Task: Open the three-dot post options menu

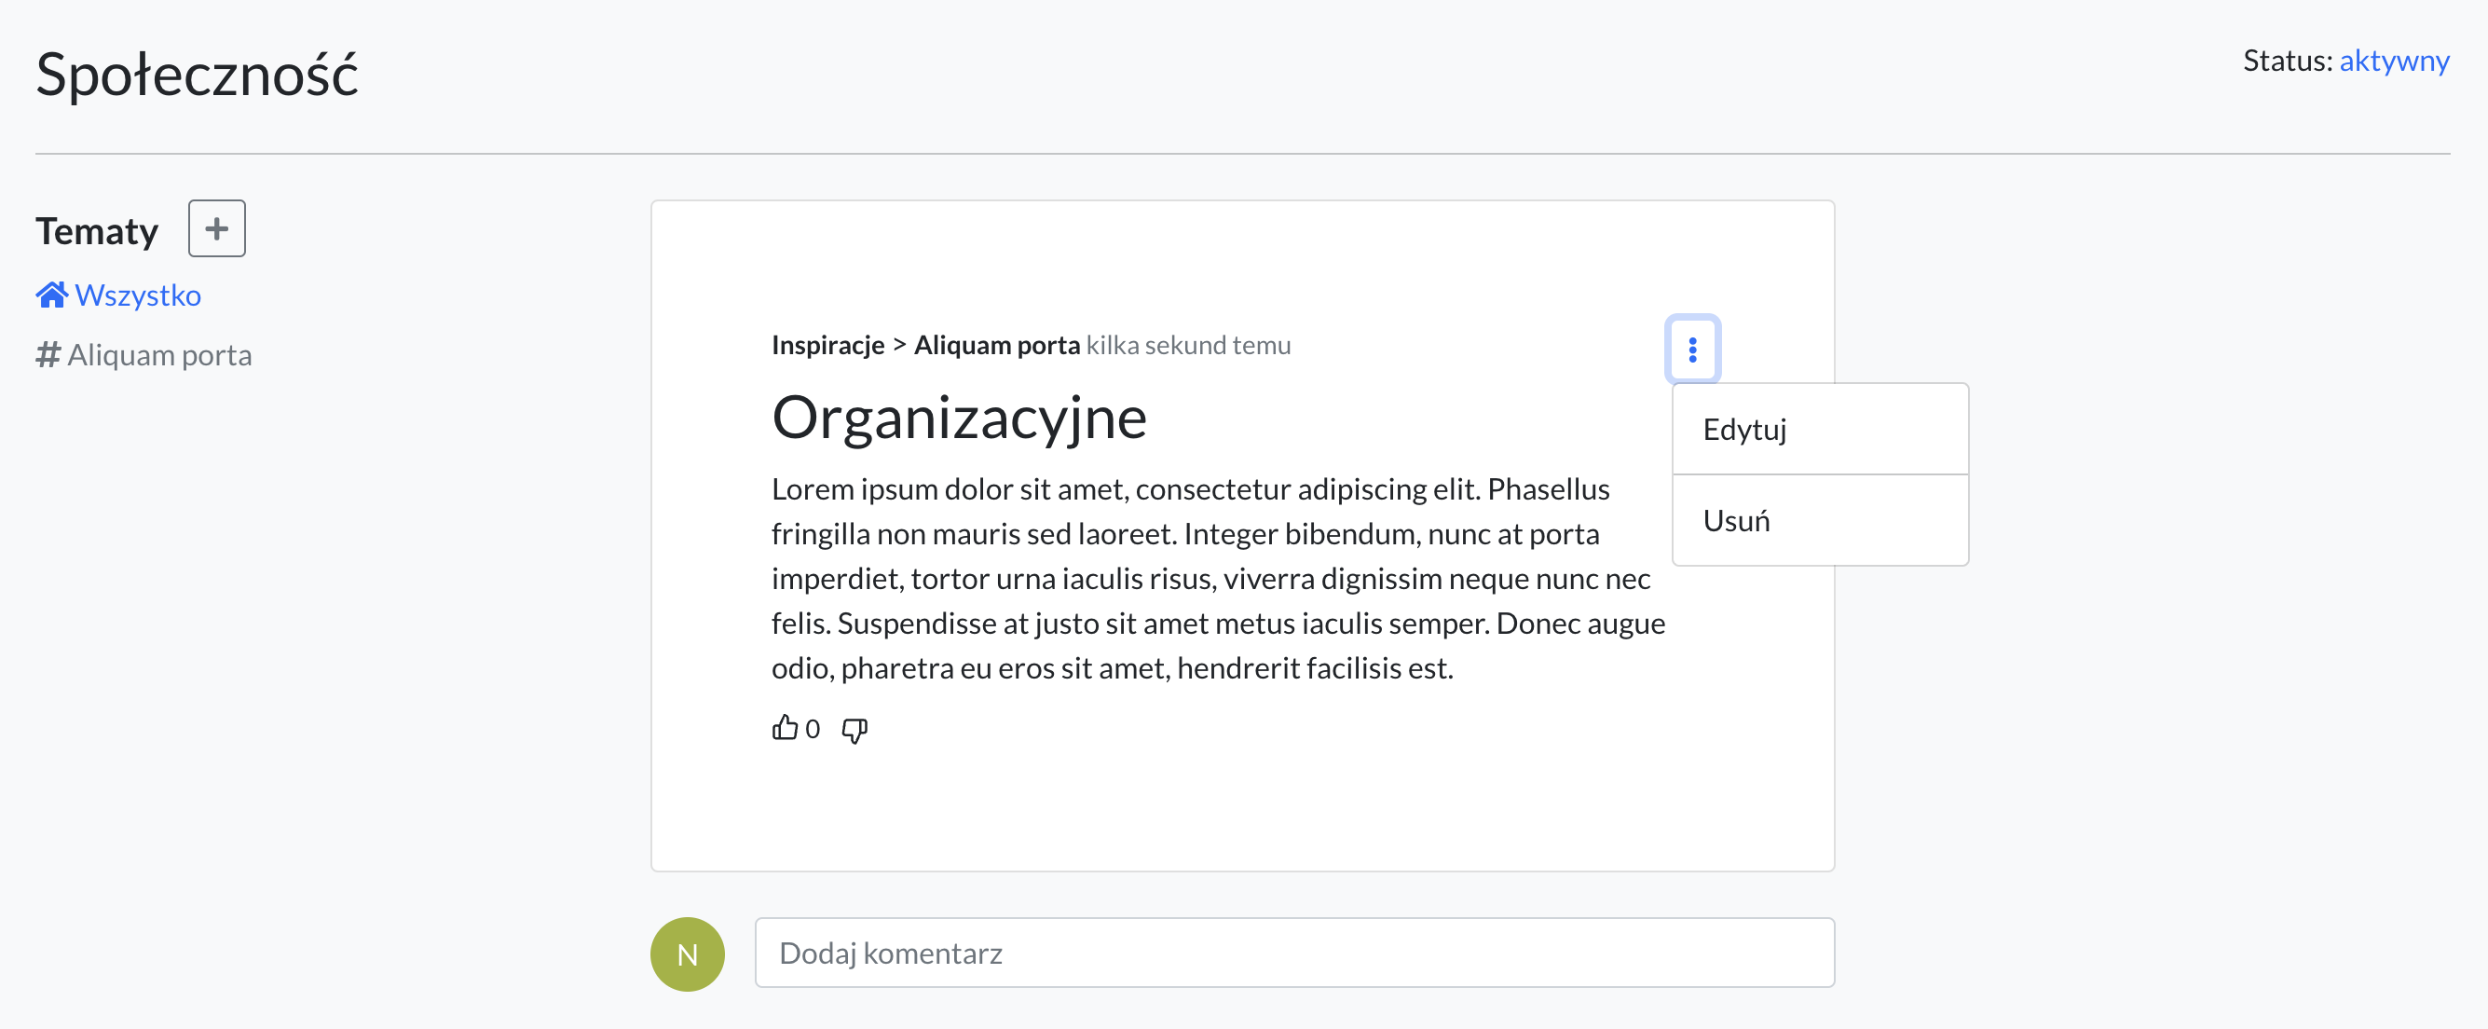Action: click(x=1692, y=349)
